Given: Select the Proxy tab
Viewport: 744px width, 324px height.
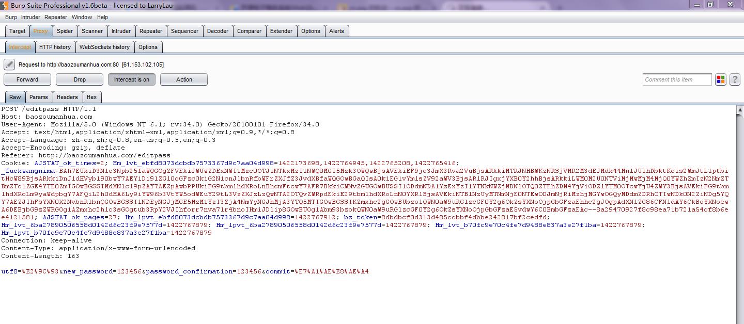Looking at the screenshot, I should coord(41,31).
